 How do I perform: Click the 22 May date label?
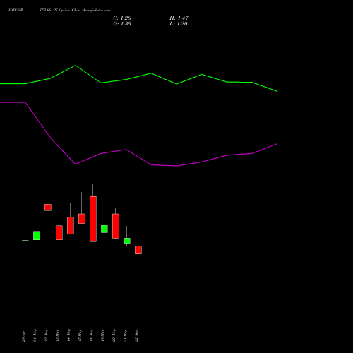point(137,335)
